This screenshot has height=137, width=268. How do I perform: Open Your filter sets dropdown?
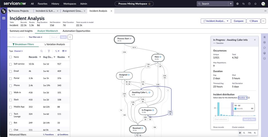(35, 37)
